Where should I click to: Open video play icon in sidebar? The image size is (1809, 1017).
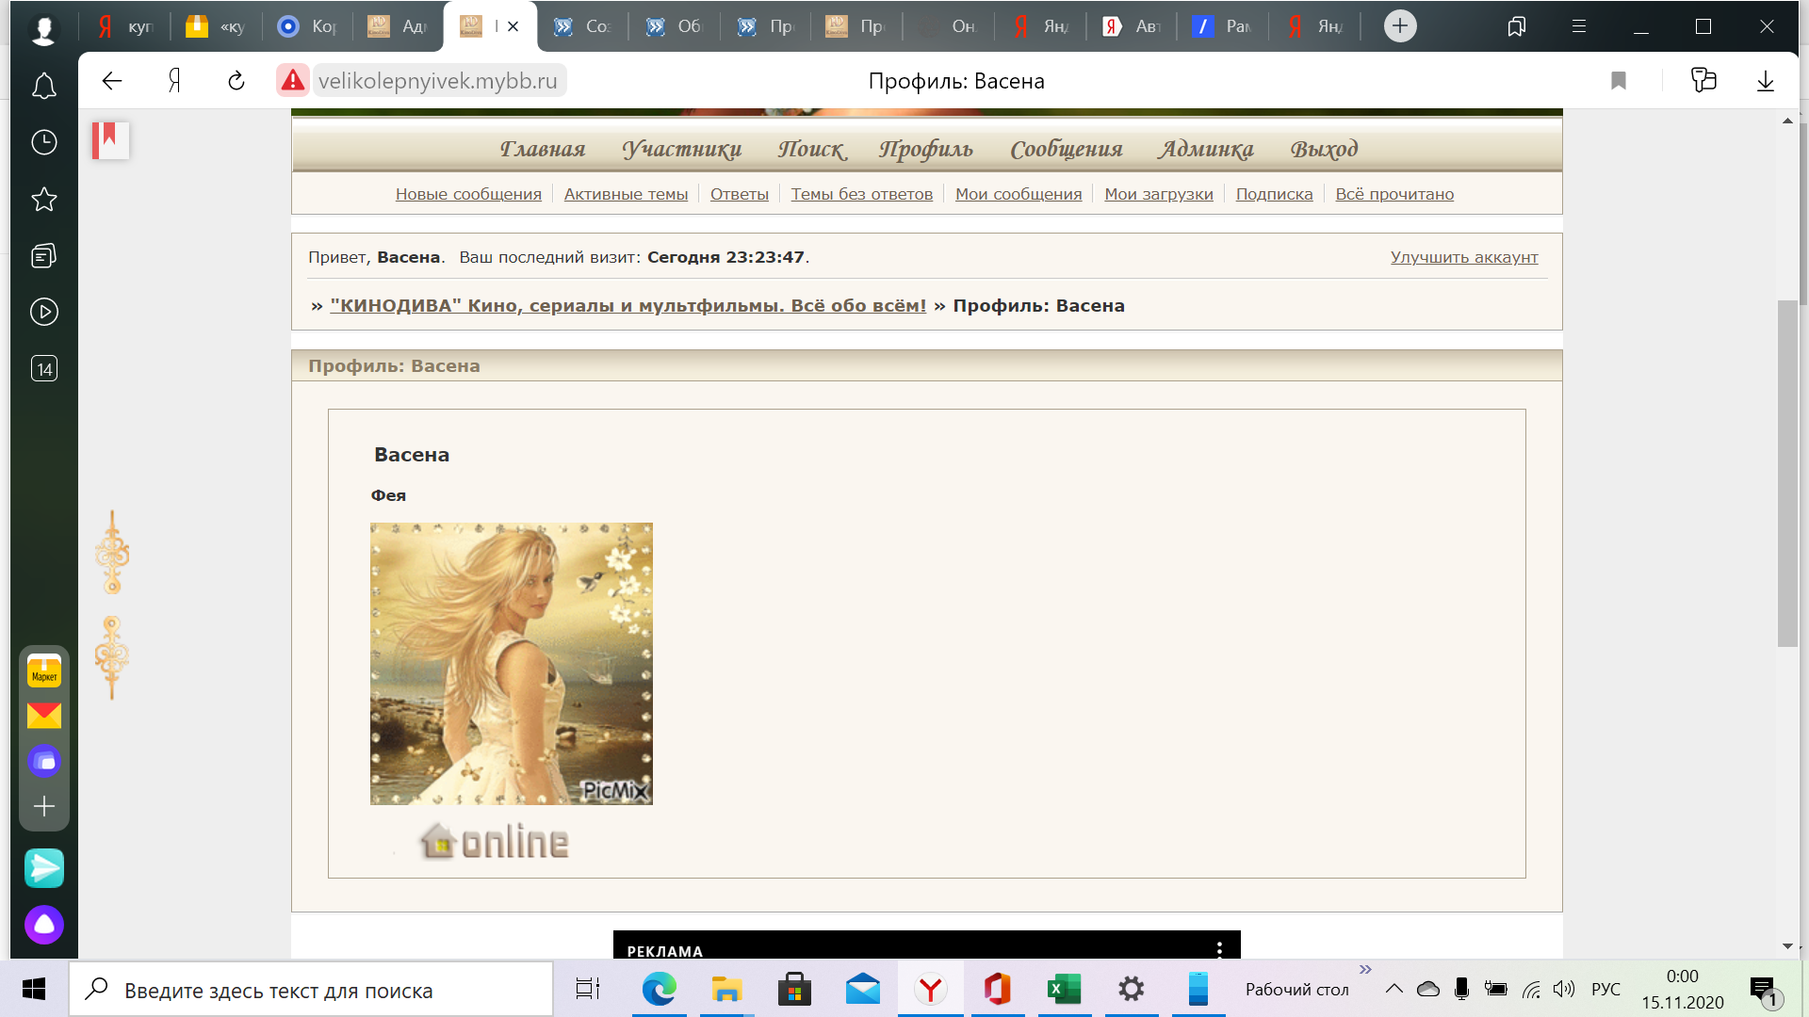44,312
